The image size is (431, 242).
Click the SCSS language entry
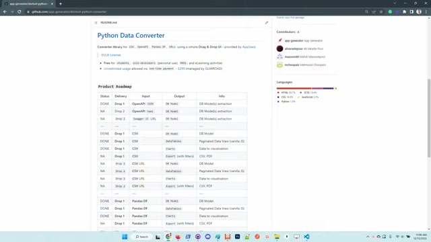pos(308,93)
